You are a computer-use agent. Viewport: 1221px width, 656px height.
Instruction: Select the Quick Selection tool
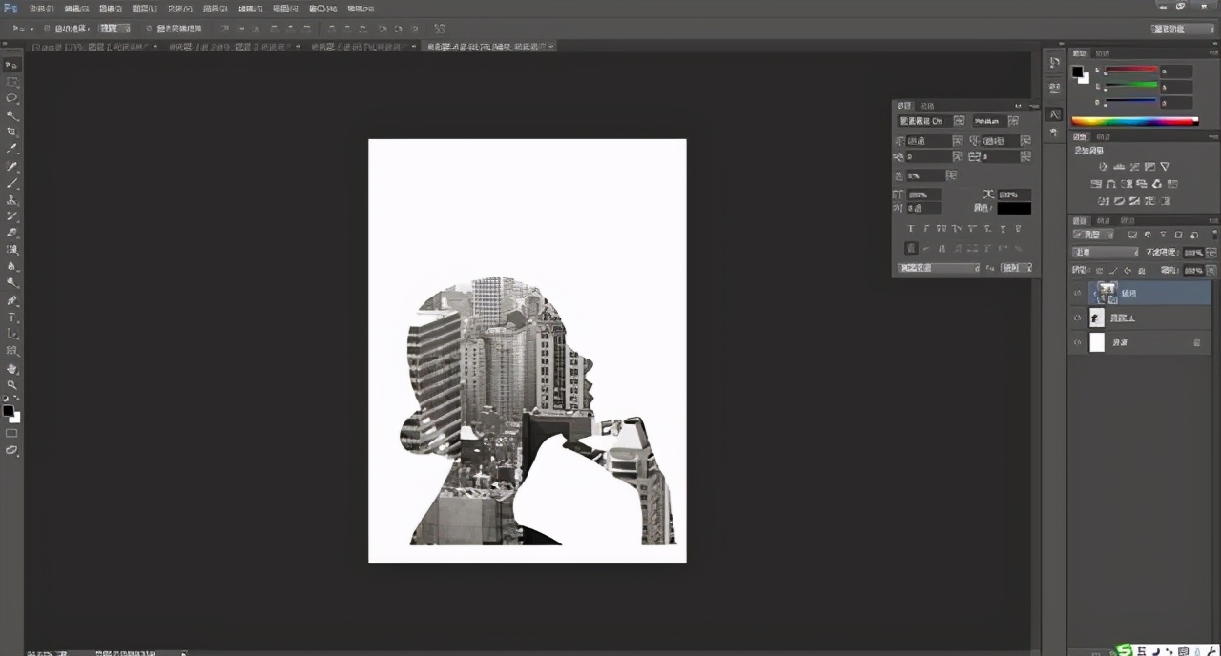[11, 115]
